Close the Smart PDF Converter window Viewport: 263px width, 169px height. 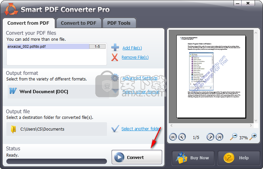(248, 3)
